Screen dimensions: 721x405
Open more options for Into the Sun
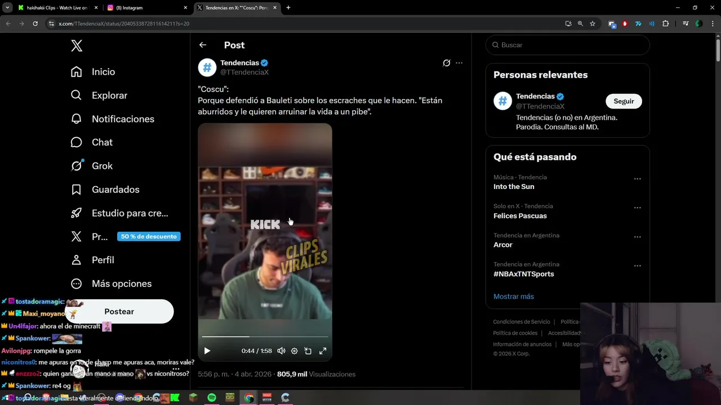pyautogui.click(x=637, y=179)
